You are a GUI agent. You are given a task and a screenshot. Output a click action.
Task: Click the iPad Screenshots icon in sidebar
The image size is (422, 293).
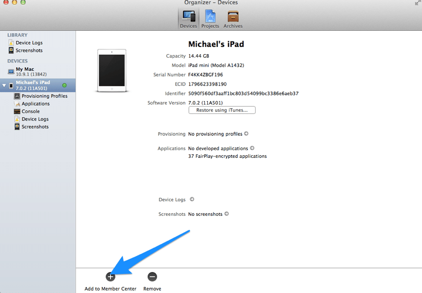[x=17, y=127]
